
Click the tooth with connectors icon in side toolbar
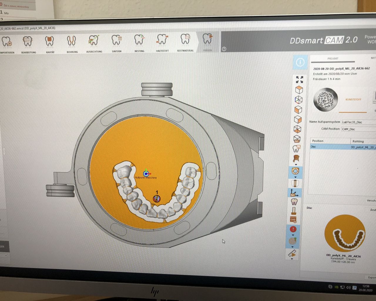coord(294,202)
